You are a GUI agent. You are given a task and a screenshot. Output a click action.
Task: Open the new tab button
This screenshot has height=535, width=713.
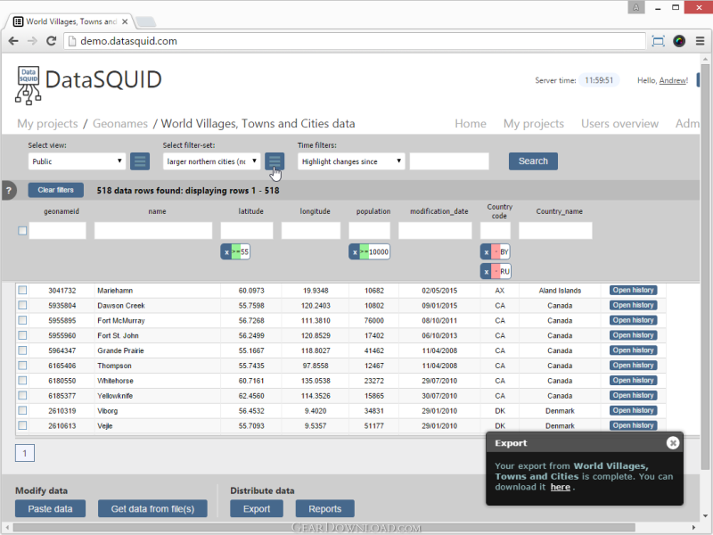click(145, 21)
